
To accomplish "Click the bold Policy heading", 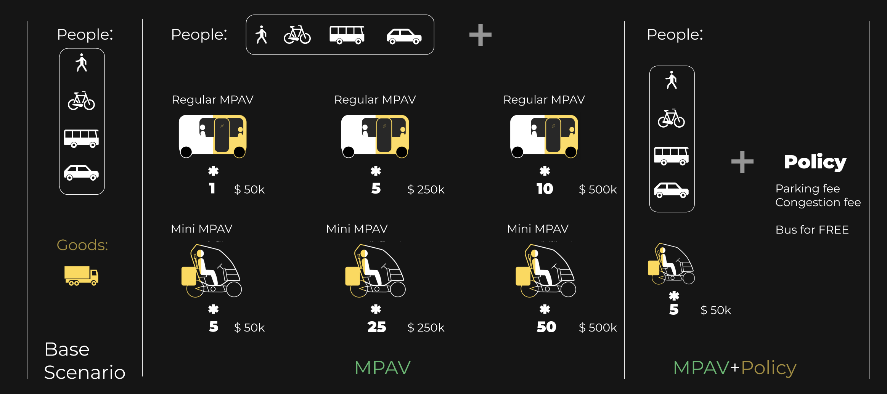I will tap(815, 162).
